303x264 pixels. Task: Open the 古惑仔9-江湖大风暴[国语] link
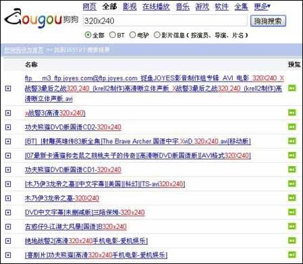pyautogui.click(x=76, y=227)
